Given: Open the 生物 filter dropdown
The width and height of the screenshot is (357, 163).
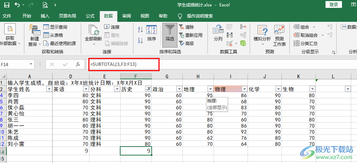Looking at the screenshot, I should point(313,89).
